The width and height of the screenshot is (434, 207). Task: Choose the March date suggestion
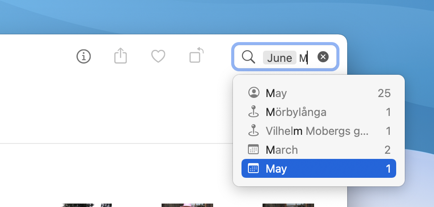coord(319,150)
